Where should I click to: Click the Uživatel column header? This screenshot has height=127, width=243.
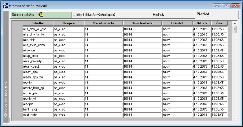pyautogui.click(x=177, y=23)
